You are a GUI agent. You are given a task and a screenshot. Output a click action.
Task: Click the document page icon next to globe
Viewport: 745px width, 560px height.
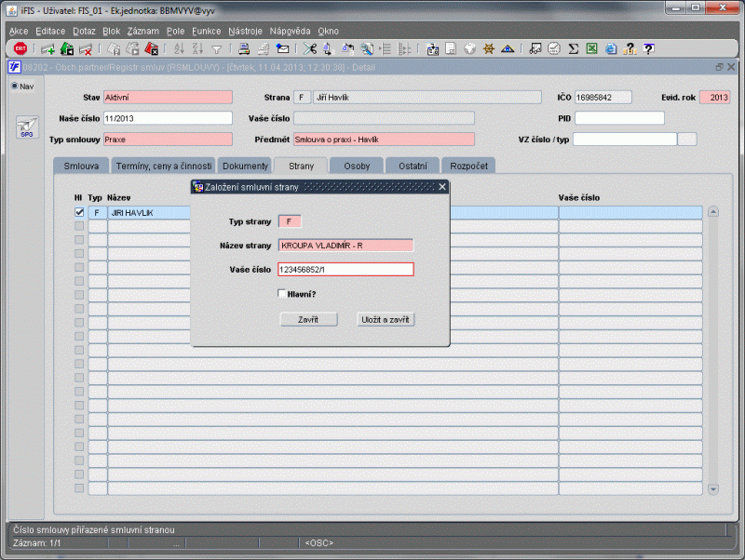[451, 48]
